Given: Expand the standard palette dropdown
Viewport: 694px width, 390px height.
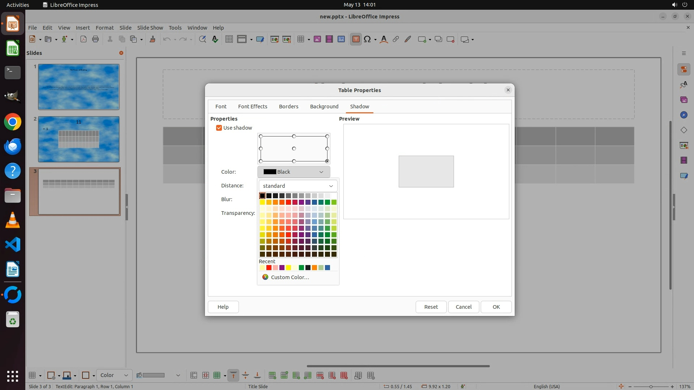Looking at the screenshot, I should tap(298, 186).
